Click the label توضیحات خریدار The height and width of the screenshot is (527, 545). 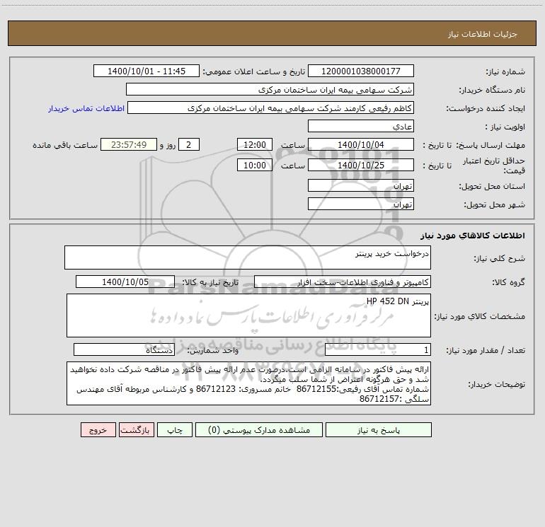496,384
